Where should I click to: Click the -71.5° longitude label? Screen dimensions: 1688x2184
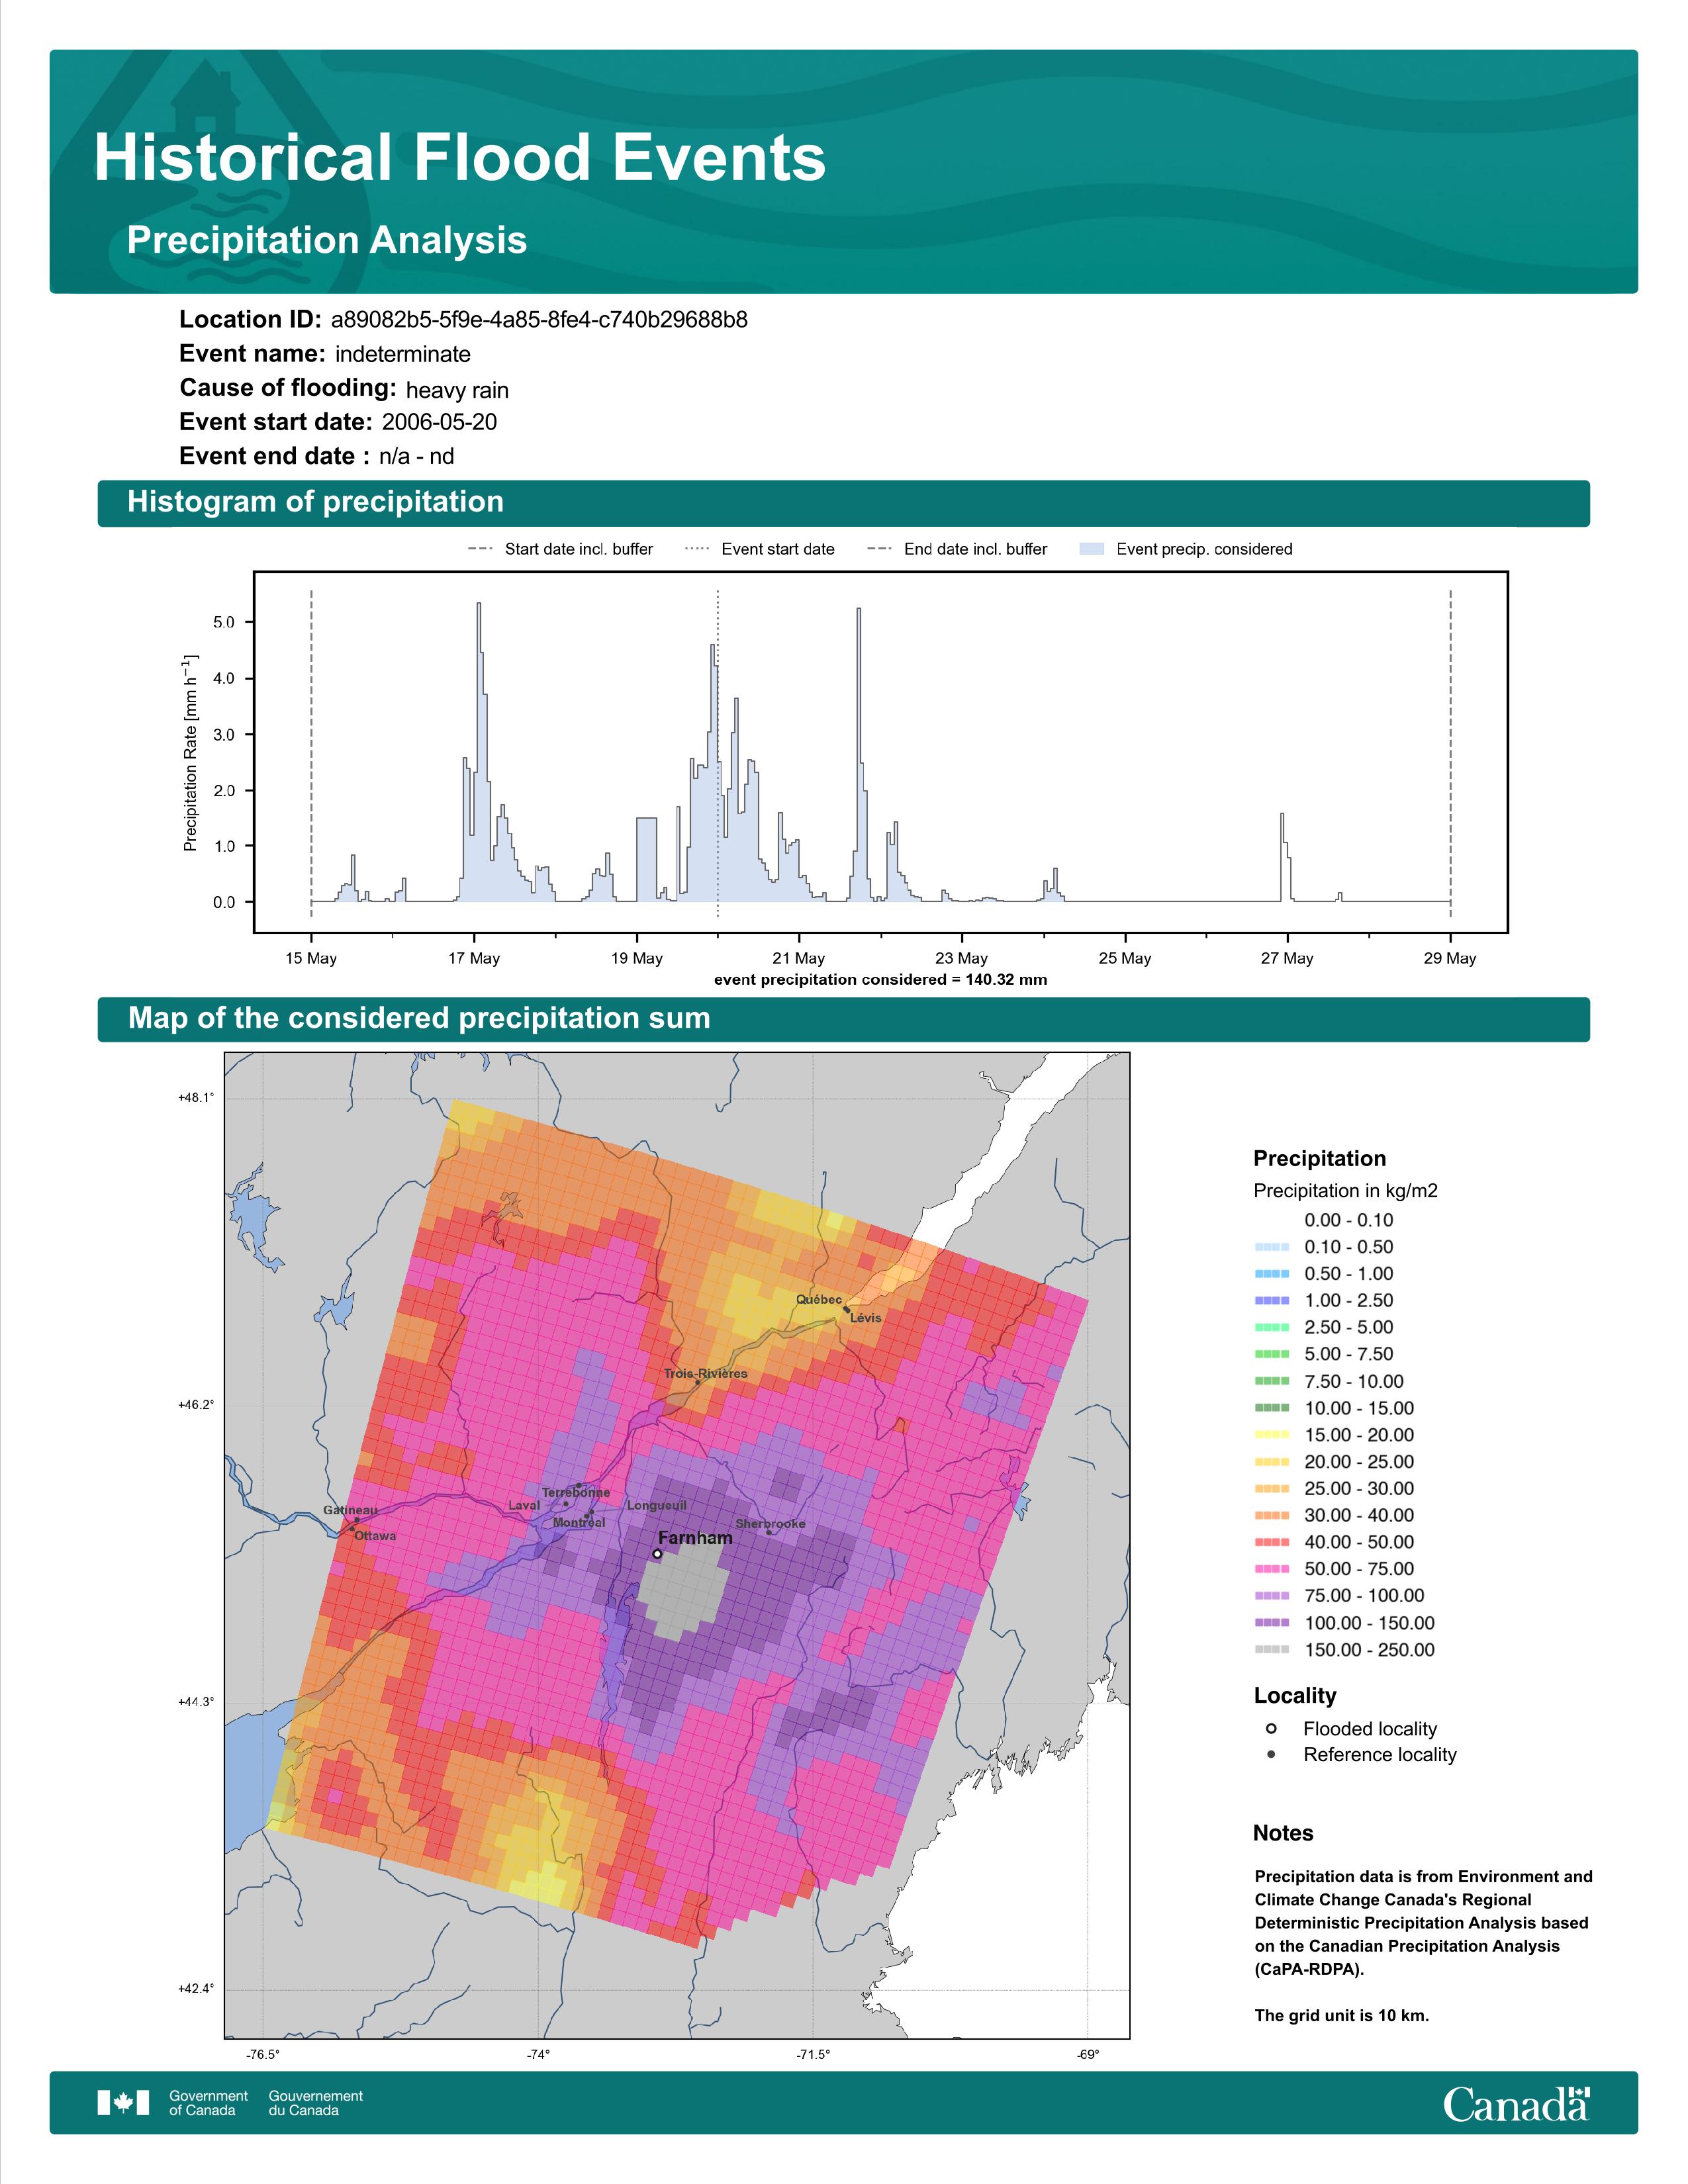(x=813, y=2054)
